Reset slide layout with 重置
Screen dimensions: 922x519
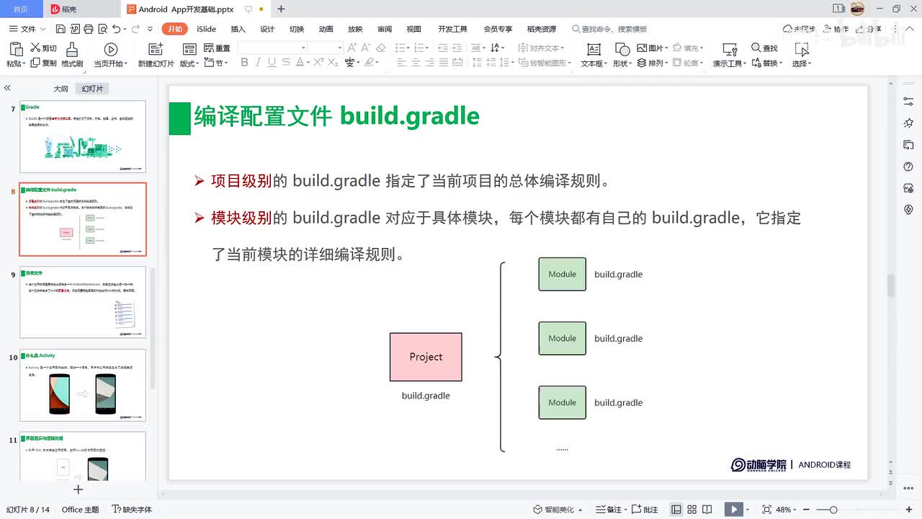217,48
